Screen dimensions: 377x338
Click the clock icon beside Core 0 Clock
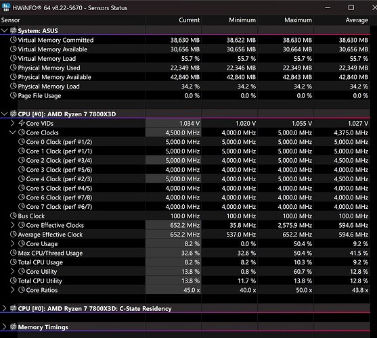pyautogui.click(x=22, y=142)
